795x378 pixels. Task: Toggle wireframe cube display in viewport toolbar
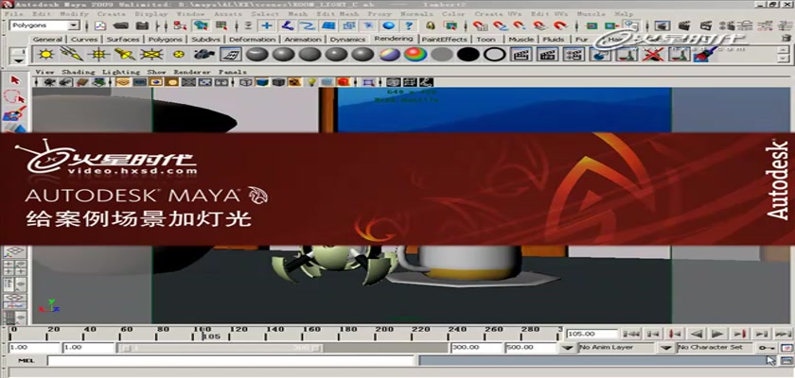(246, 82)
